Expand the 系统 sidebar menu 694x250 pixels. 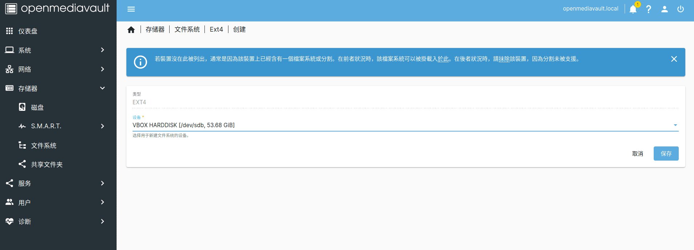coord(54,50)
